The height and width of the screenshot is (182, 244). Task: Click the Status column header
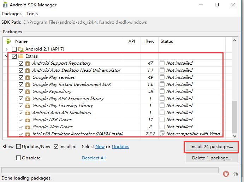(x=167, y=41)
